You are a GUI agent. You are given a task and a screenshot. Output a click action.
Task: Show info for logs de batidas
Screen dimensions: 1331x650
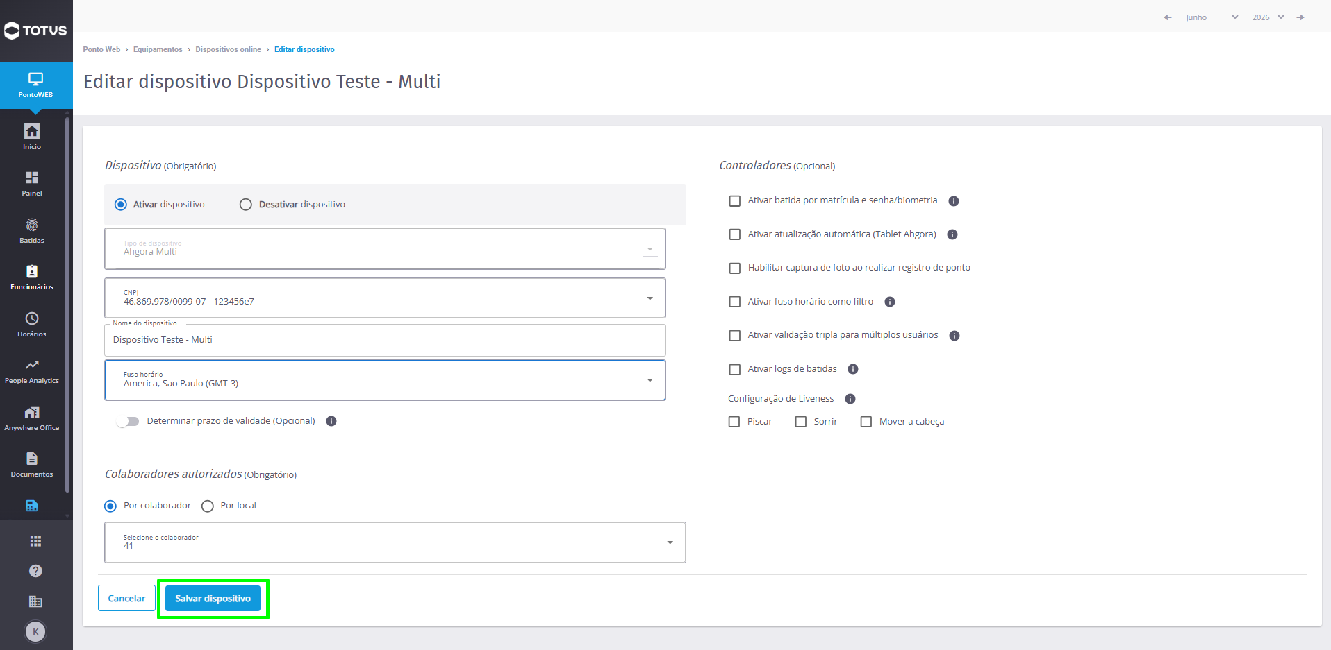tap(853, 369)
